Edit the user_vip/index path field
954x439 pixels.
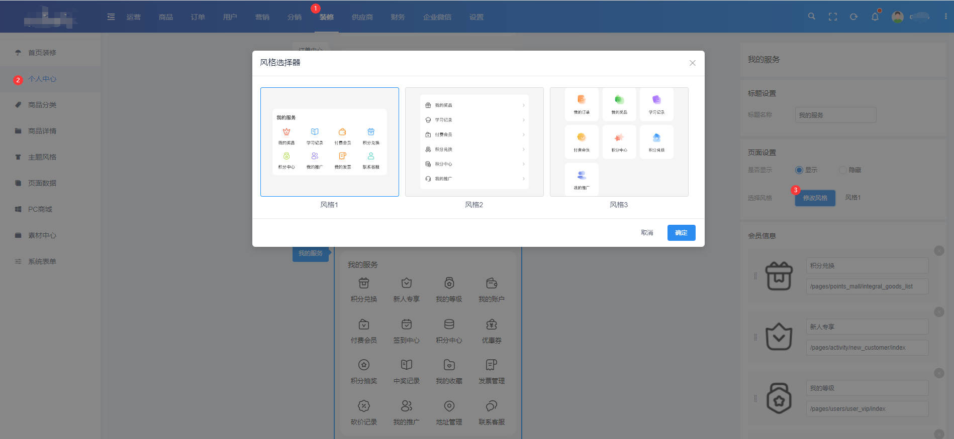[868, 409]
